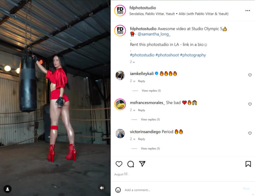This screenshot has height=196, width=255.
Task: Mute the video sound
Action: (102, 188)
